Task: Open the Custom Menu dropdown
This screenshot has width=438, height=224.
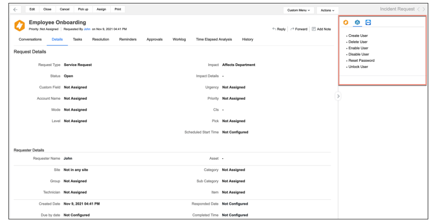Action: pos(299,10)
